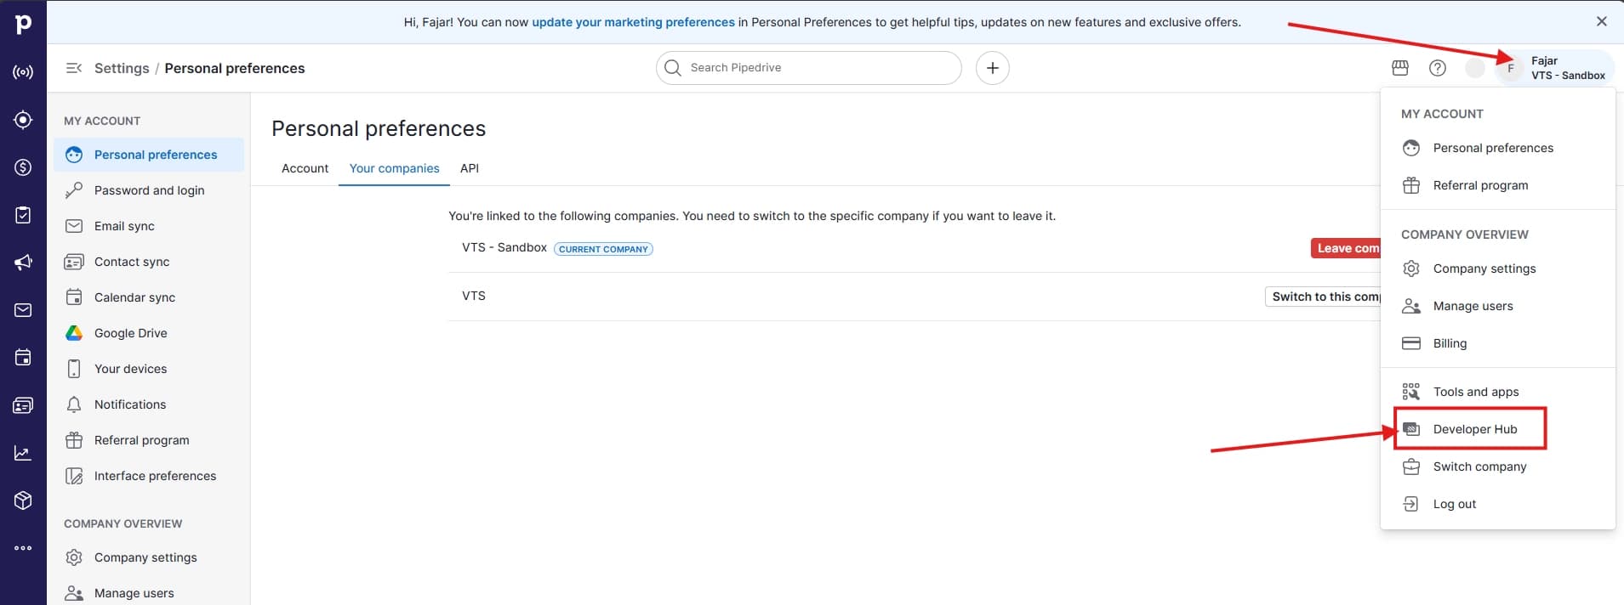Click the search magnifier icon
Screen dimensions: 1624x605
673,68
